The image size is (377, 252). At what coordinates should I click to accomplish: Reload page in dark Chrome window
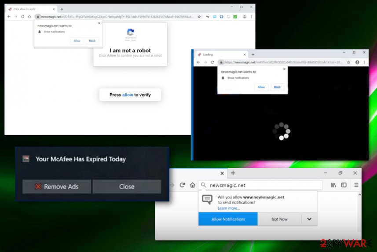click(212, 62)
